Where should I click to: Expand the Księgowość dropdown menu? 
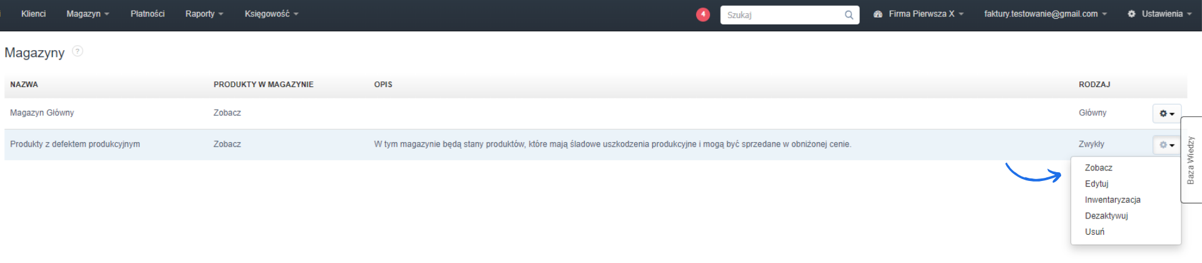point(271,14)
